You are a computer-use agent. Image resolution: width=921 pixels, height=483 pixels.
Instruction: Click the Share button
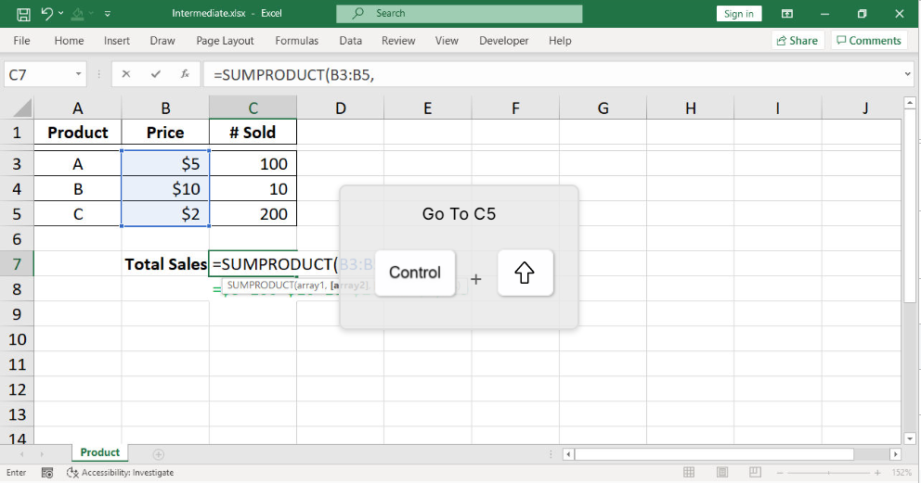pos(798,41)
